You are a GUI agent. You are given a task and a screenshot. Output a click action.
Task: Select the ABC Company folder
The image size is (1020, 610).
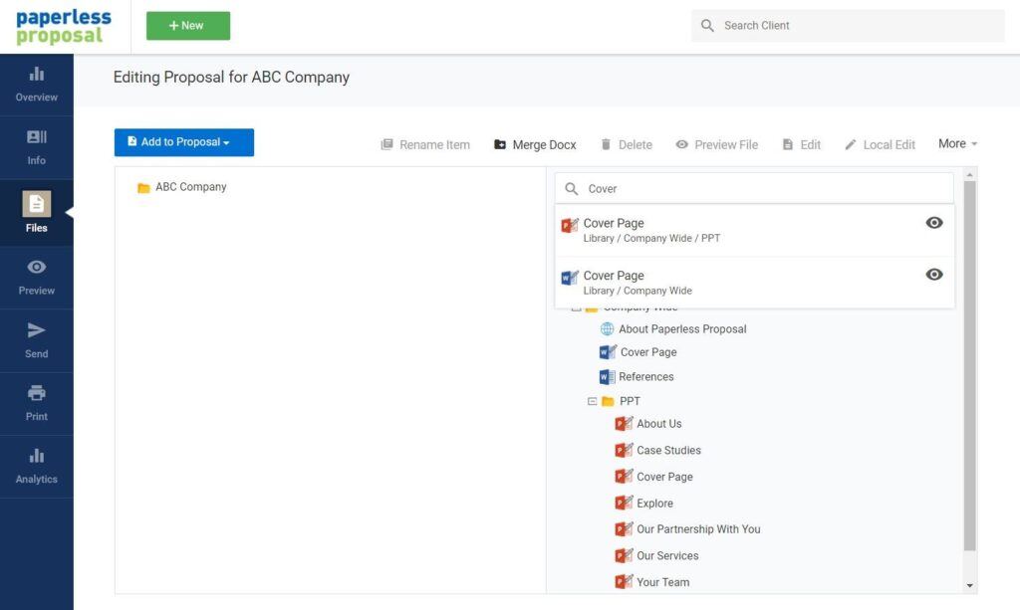pos(190,187)
